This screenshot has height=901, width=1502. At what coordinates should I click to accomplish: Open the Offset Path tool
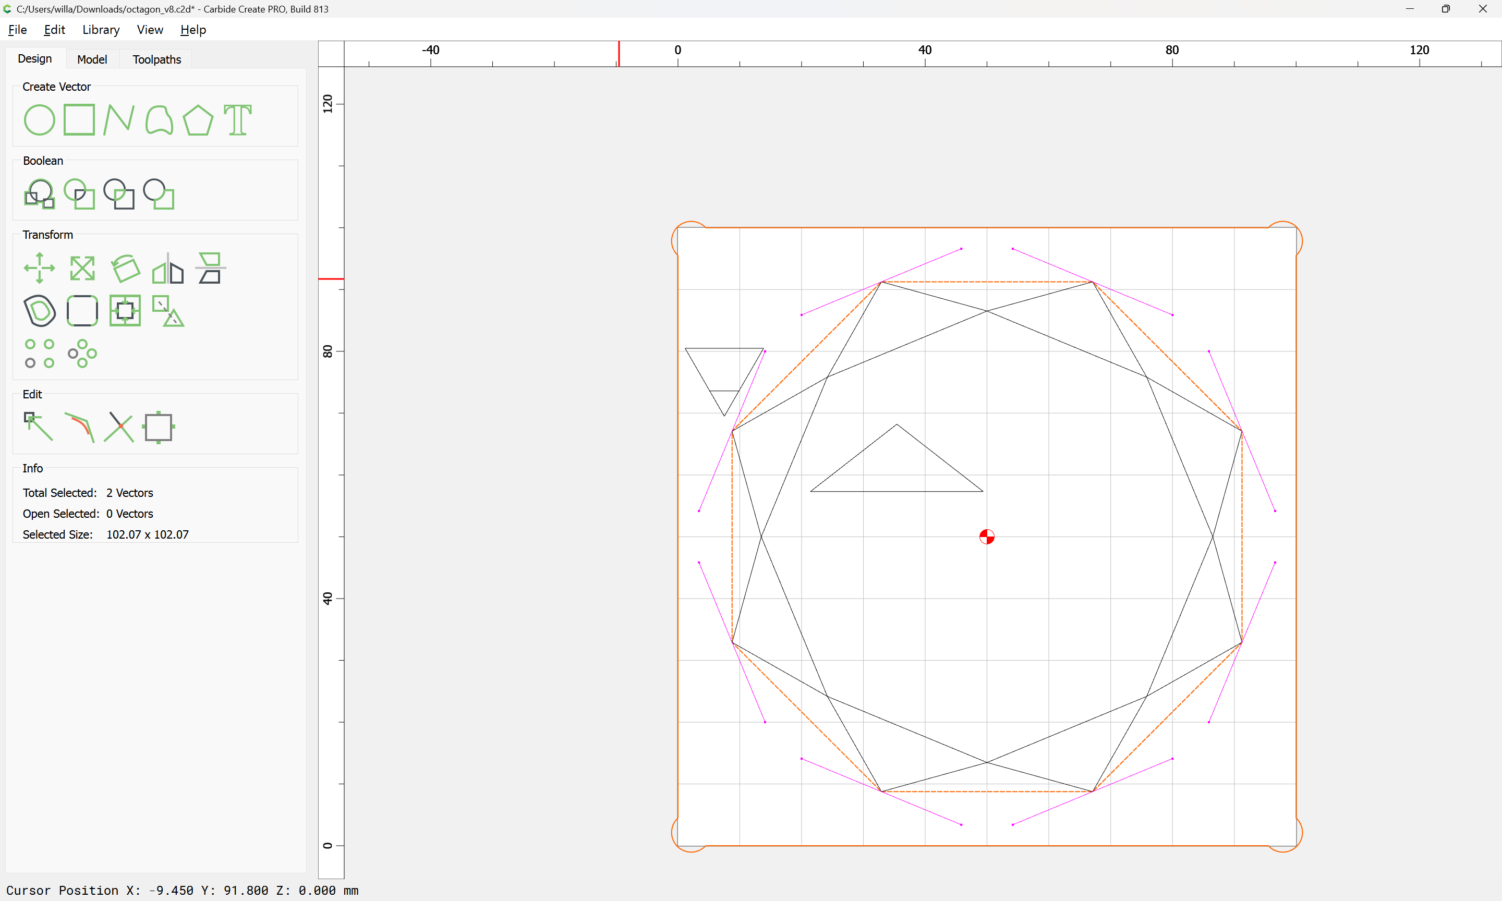tap(40, 310)
